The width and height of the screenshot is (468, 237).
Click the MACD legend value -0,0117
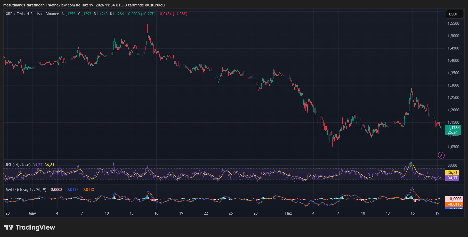tap(71, 190)
